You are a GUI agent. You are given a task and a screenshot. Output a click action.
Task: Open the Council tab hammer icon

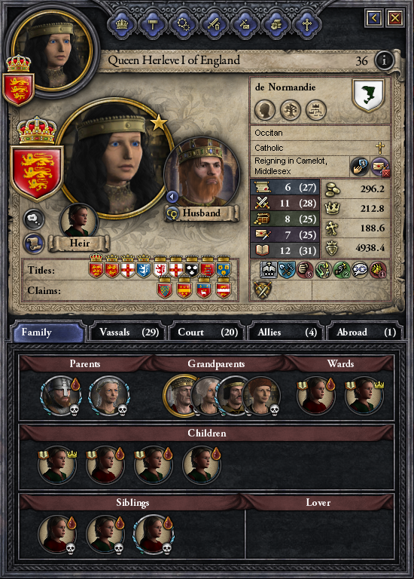pyautogui.click(x=152, y=25)
